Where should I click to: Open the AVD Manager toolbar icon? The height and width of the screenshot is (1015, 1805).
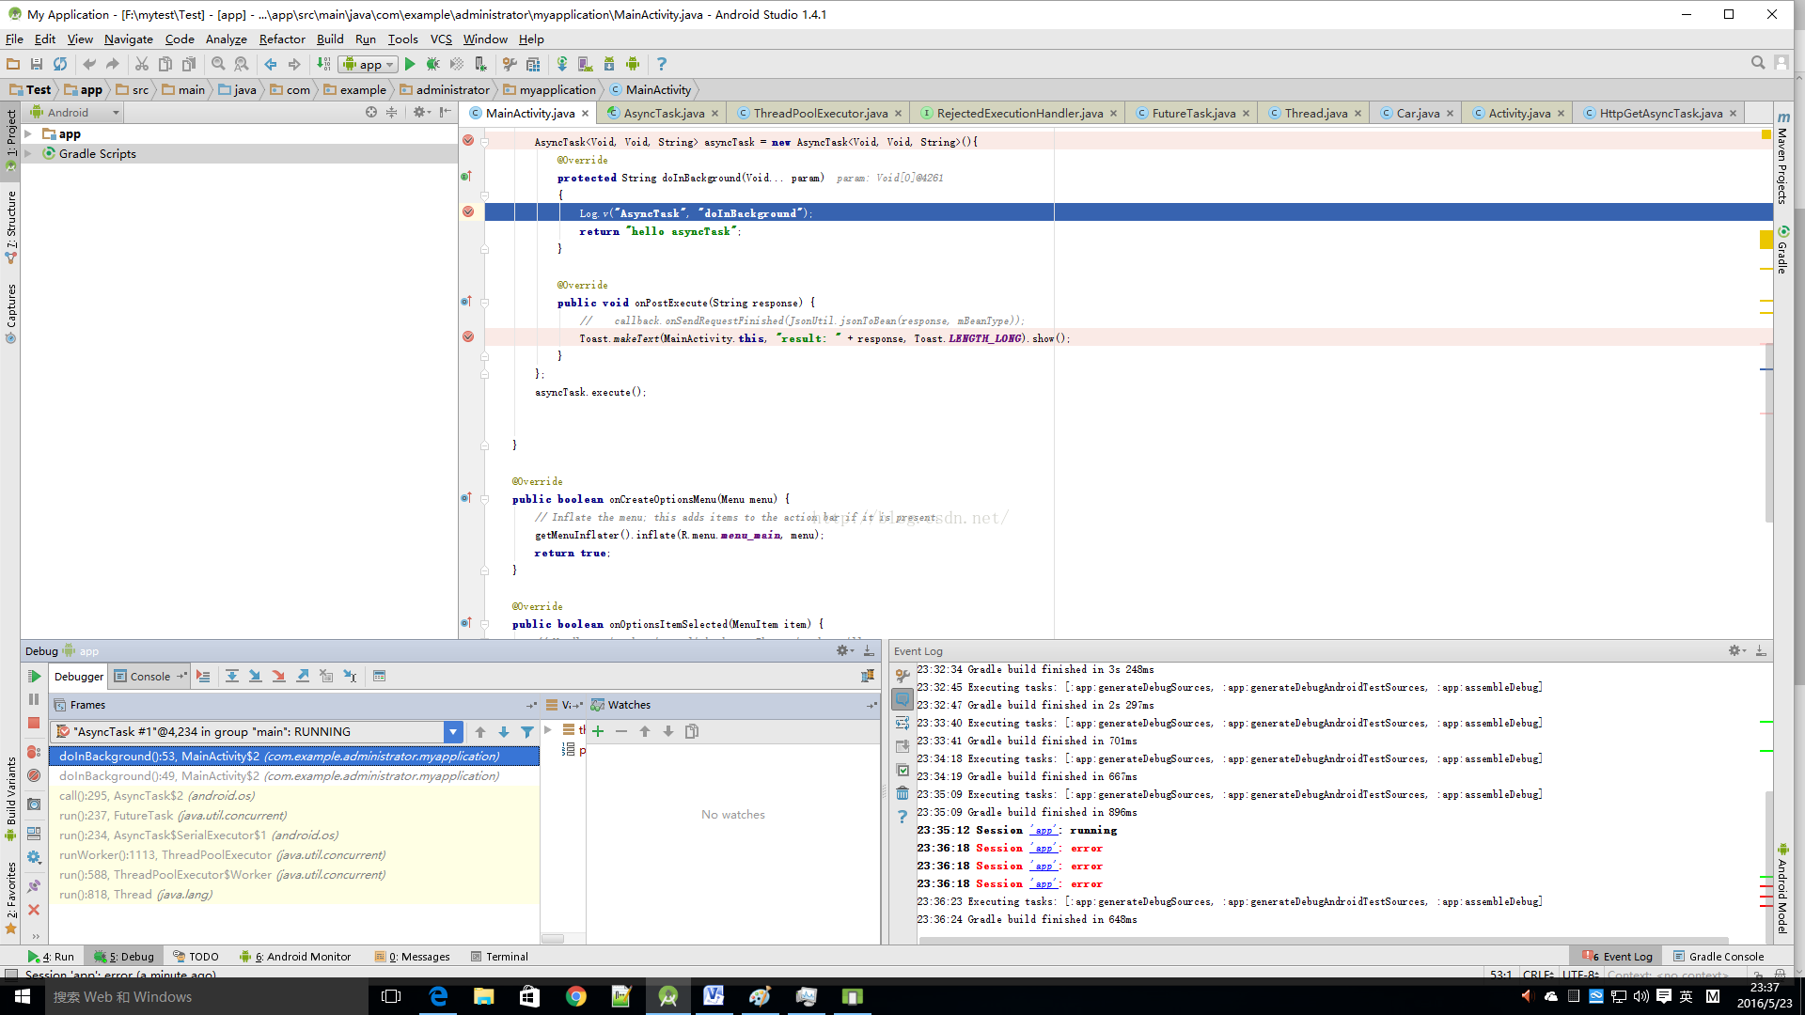(585, 64)
